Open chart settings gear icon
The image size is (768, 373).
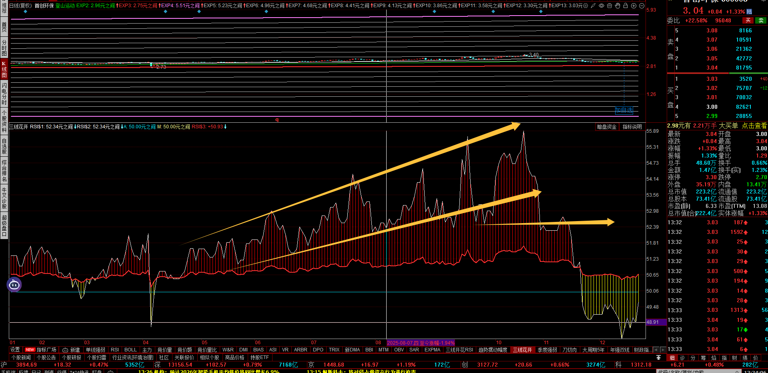click(586, 6)
